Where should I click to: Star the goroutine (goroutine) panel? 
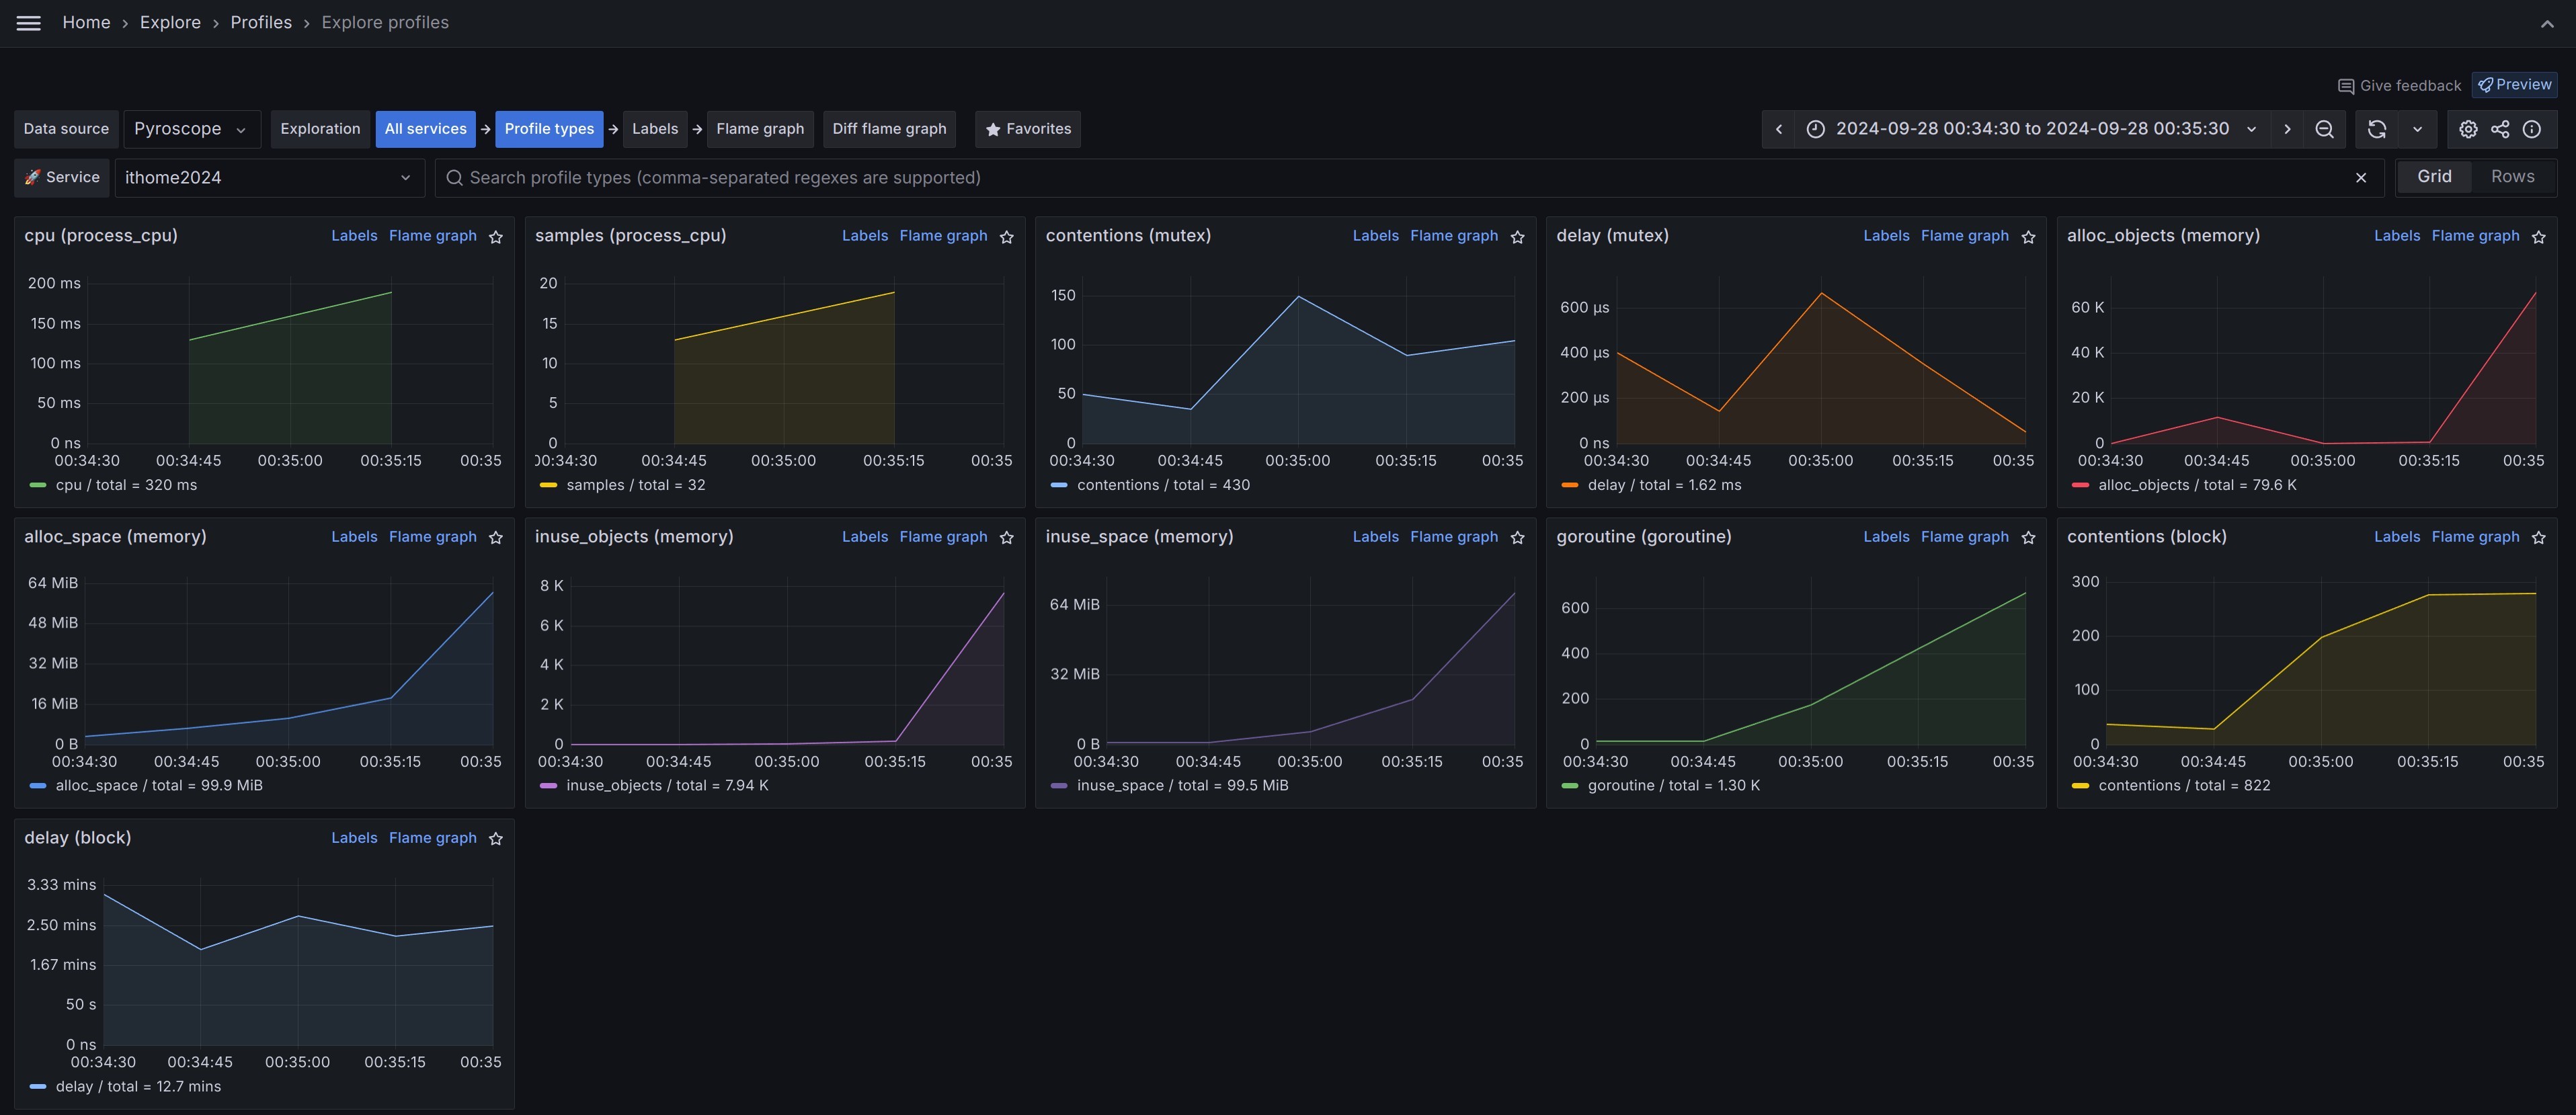(2028, 538)
